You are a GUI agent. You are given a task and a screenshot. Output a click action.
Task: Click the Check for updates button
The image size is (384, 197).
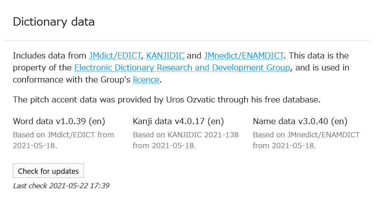pos(48,171)
